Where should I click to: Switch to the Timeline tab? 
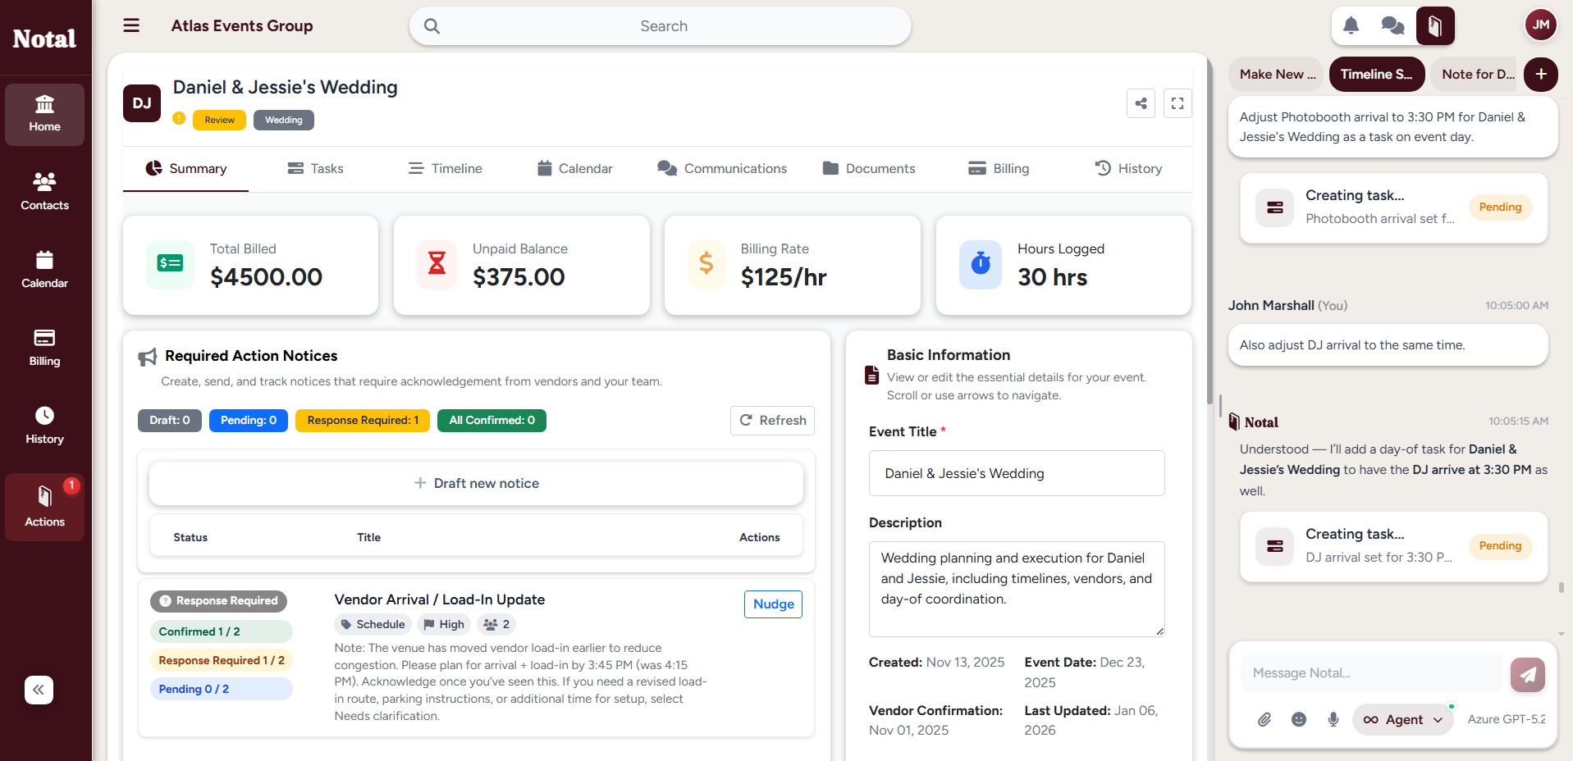coord(446,168)
